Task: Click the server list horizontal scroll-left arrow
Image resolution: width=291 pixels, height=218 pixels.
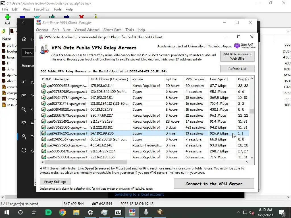Action: [x=43, y=162]
